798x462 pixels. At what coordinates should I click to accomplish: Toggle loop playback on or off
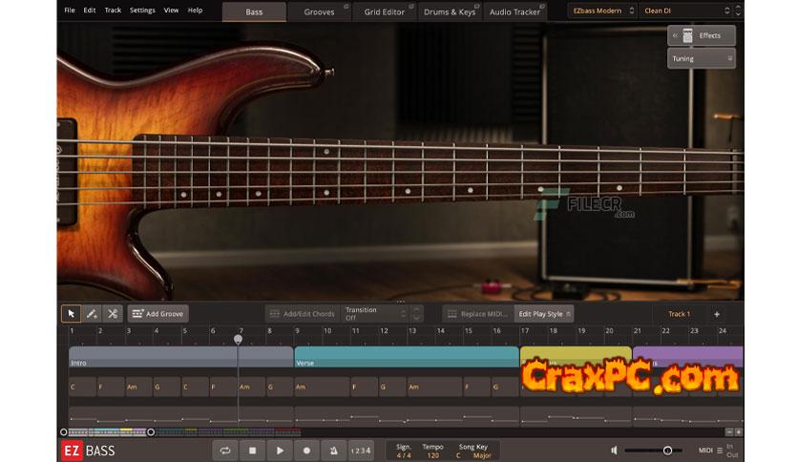(x=225, y=450)
